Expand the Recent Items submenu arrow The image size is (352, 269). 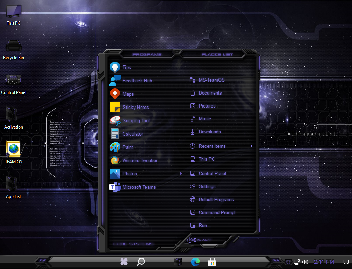point(251,146)
